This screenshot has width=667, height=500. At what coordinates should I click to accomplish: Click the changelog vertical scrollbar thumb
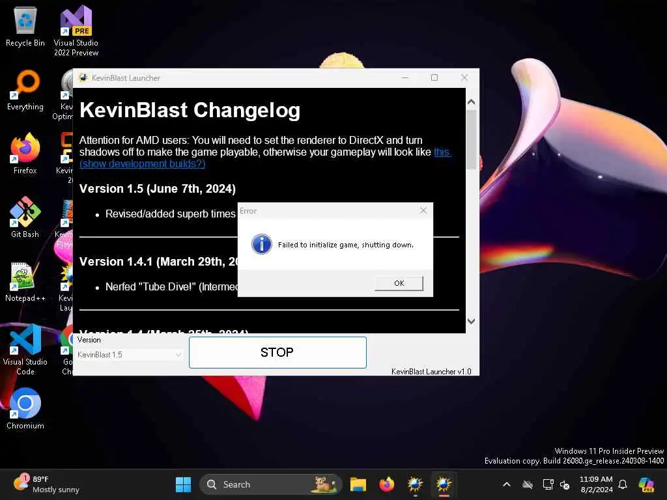click(471, 139)
